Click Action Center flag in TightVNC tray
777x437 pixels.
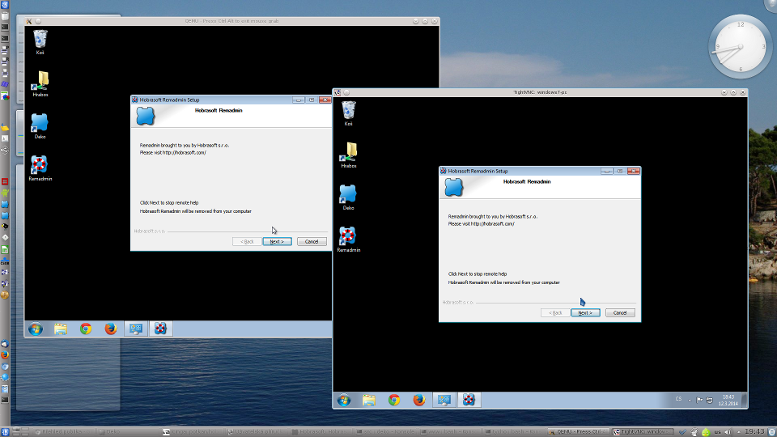pos(699,400)
